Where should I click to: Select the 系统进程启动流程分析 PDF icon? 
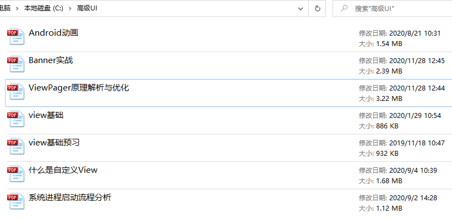click(x=16, y=201)
